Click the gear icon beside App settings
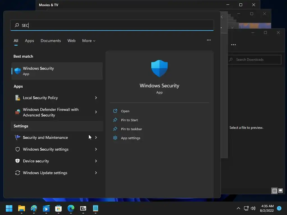 [x=115, y=138]
